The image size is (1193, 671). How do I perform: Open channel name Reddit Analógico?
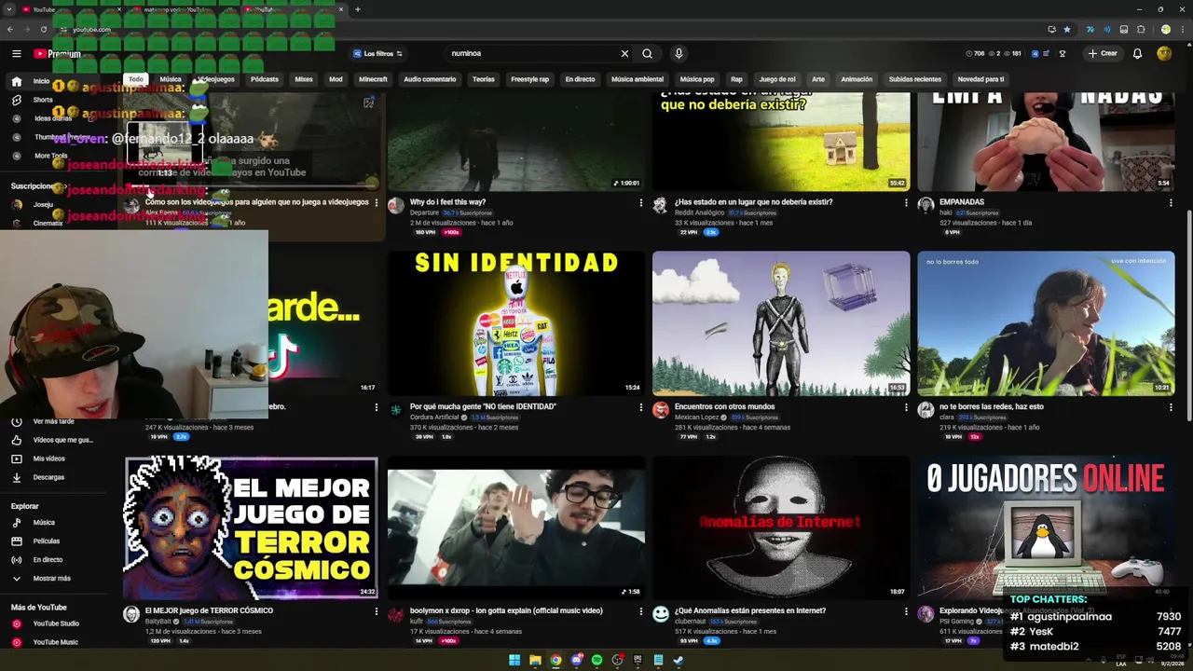coord(699,212)
